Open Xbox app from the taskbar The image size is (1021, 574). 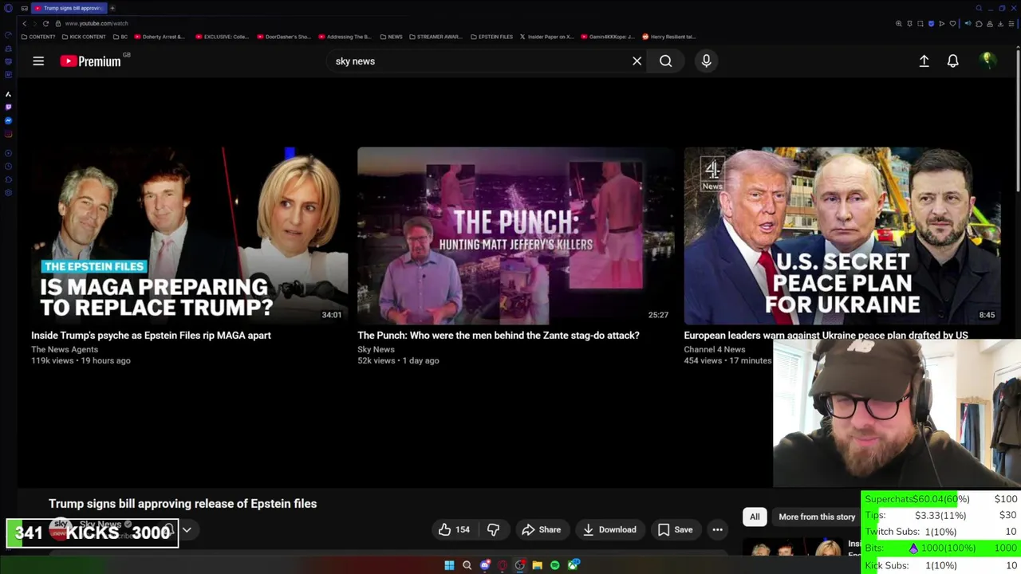coord(573,565)
